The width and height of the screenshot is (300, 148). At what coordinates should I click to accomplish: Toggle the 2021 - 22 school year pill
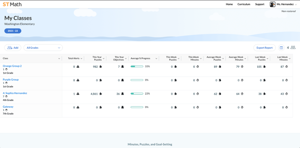point(13,31)
